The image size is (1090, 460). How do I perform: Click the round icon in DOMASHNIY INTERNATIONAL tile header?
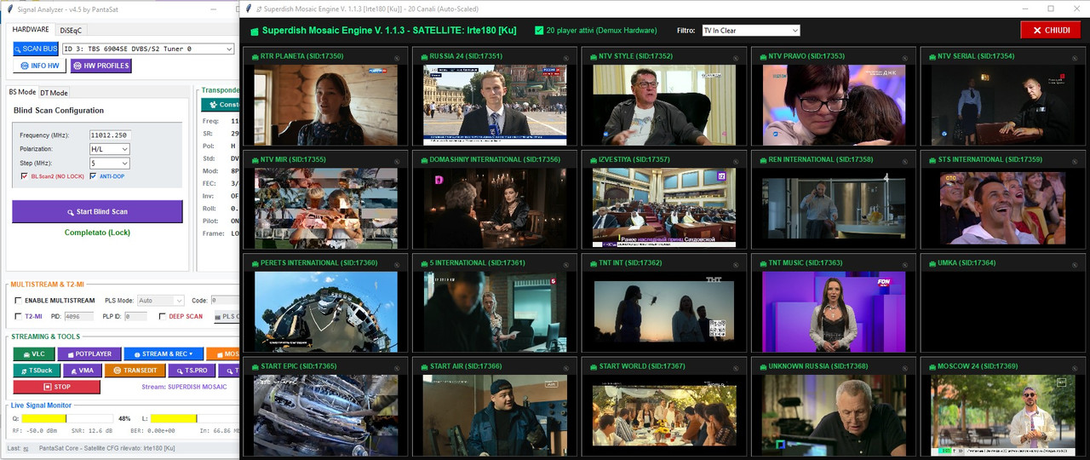click(x=566, y=161)
